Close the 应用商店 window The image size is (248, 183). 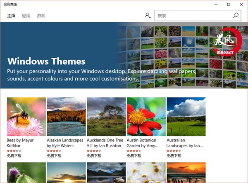[x=241, y=5]
